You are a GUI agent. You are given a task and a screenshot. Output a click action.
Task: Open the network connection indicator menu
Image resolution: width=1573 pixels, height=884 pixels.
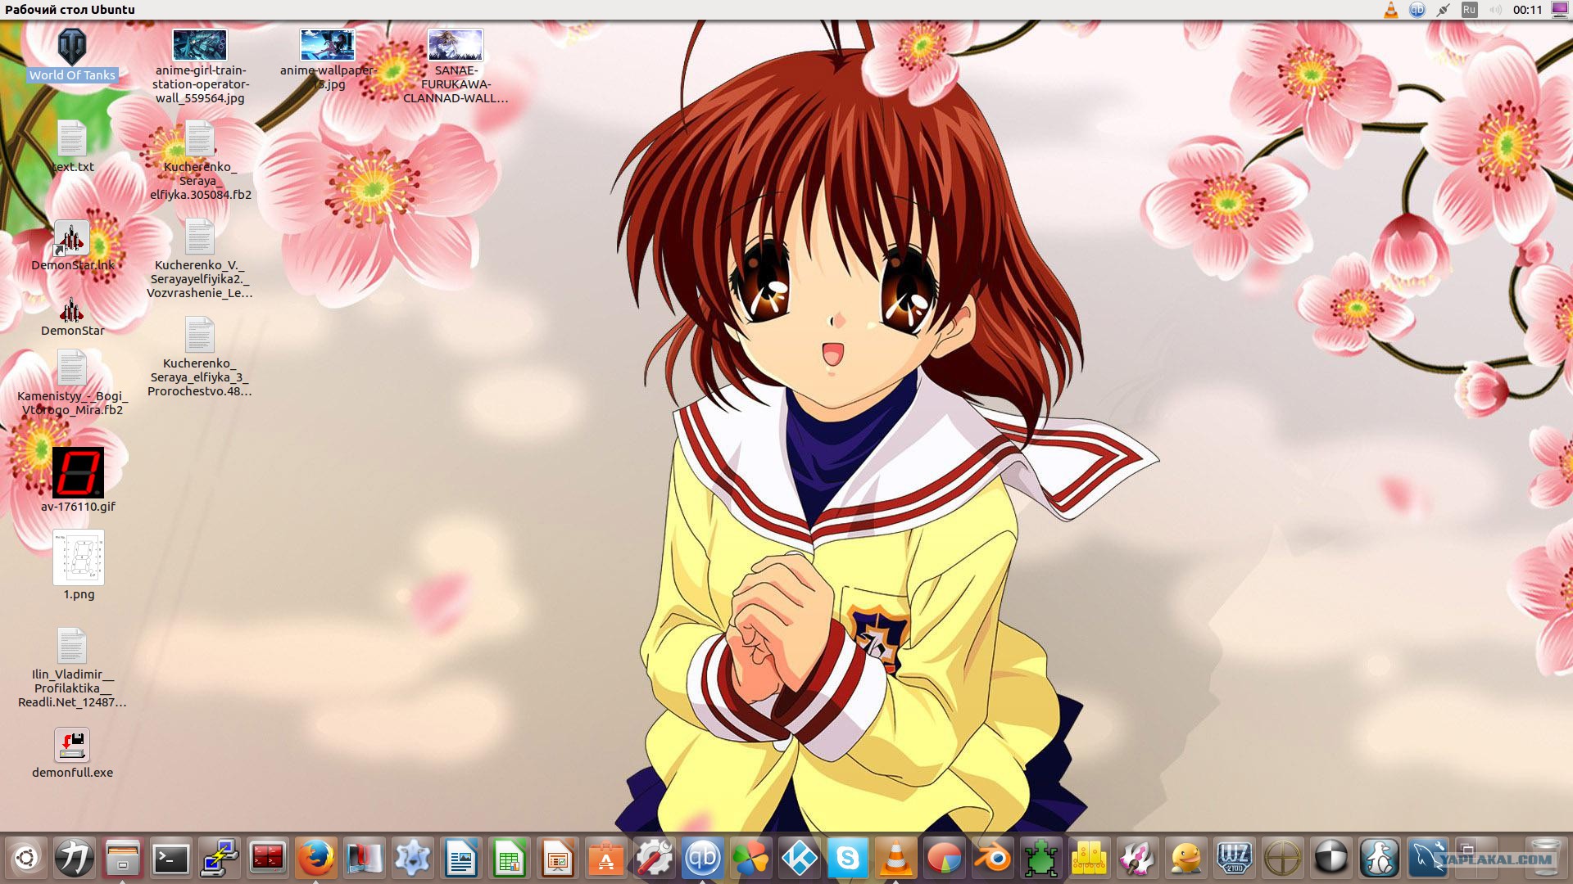coord(1444,10)
